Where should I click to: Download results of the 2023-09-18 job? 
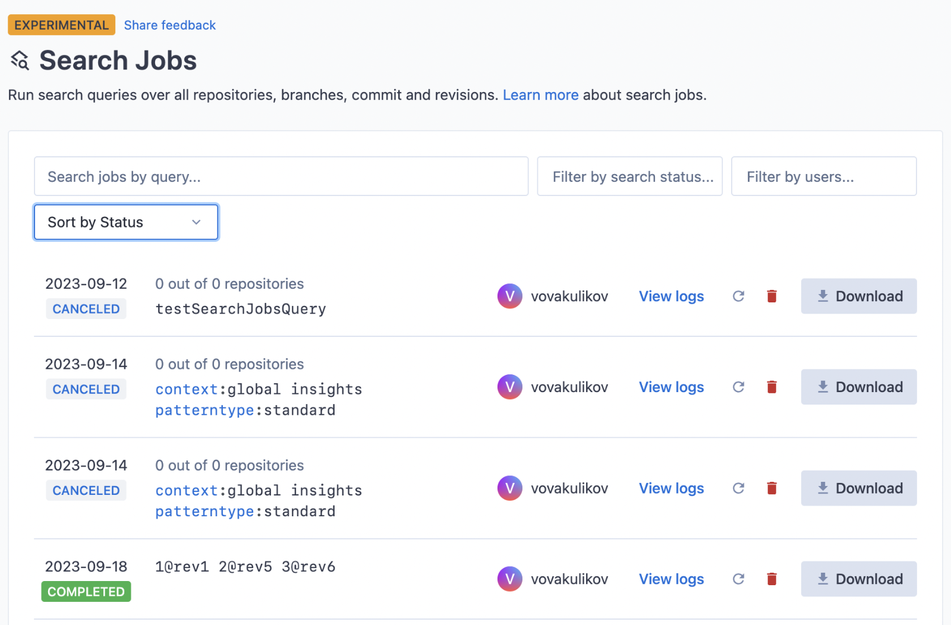coord(859,579)
